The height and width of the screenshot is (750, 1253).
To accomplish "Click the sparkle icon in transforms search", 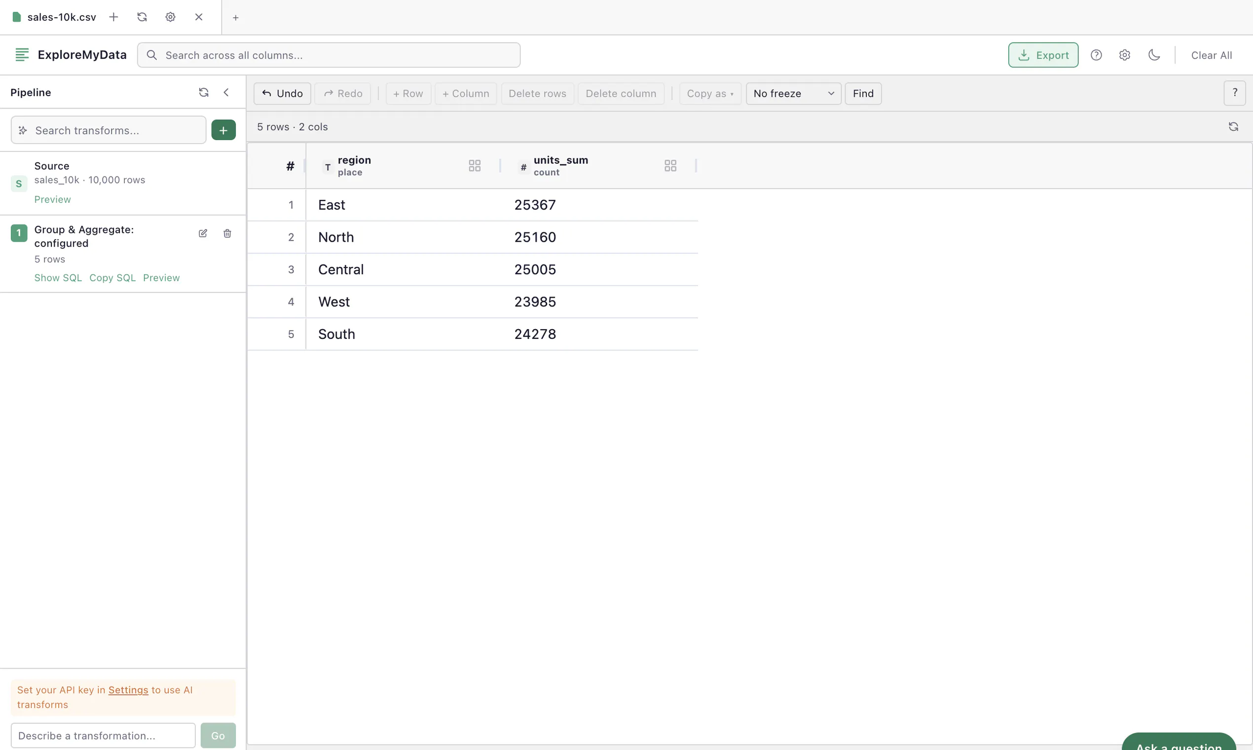I will 23,130.
